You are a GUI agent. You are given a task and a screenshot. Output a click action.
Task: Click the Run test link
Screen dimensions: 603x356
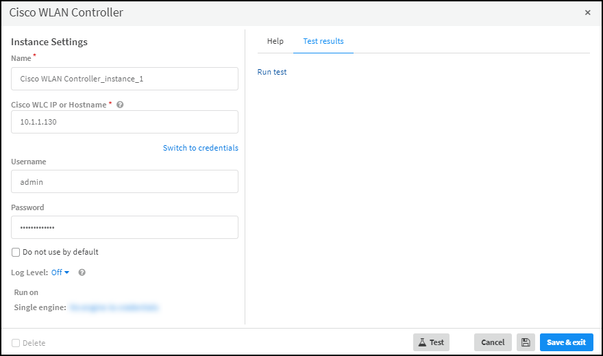click(272, 72)
